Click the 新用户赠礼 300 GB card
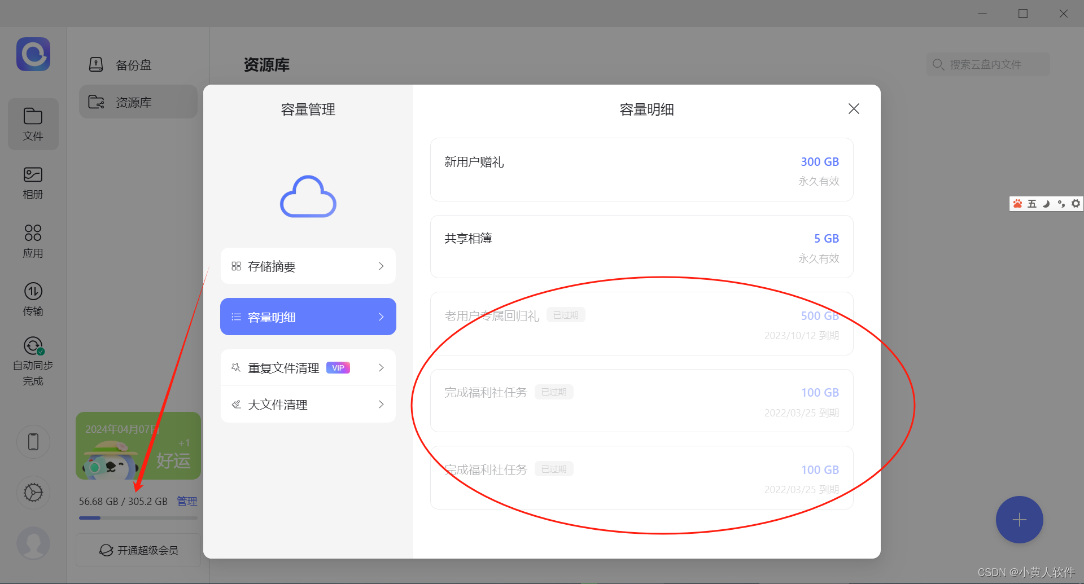1084x584 pixels. tap(641, 170)
